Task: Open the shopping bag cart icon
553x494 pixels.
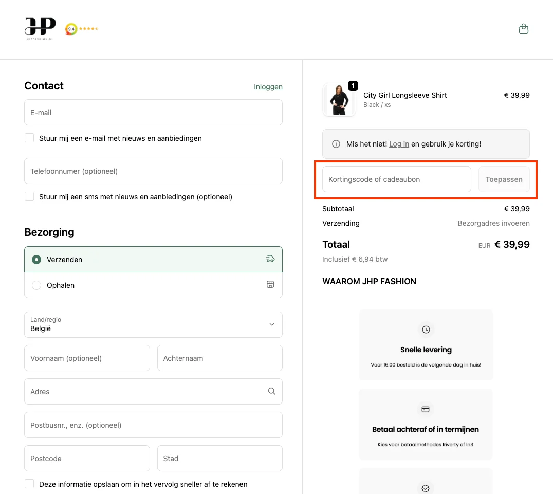Action: tap(523, 29)
